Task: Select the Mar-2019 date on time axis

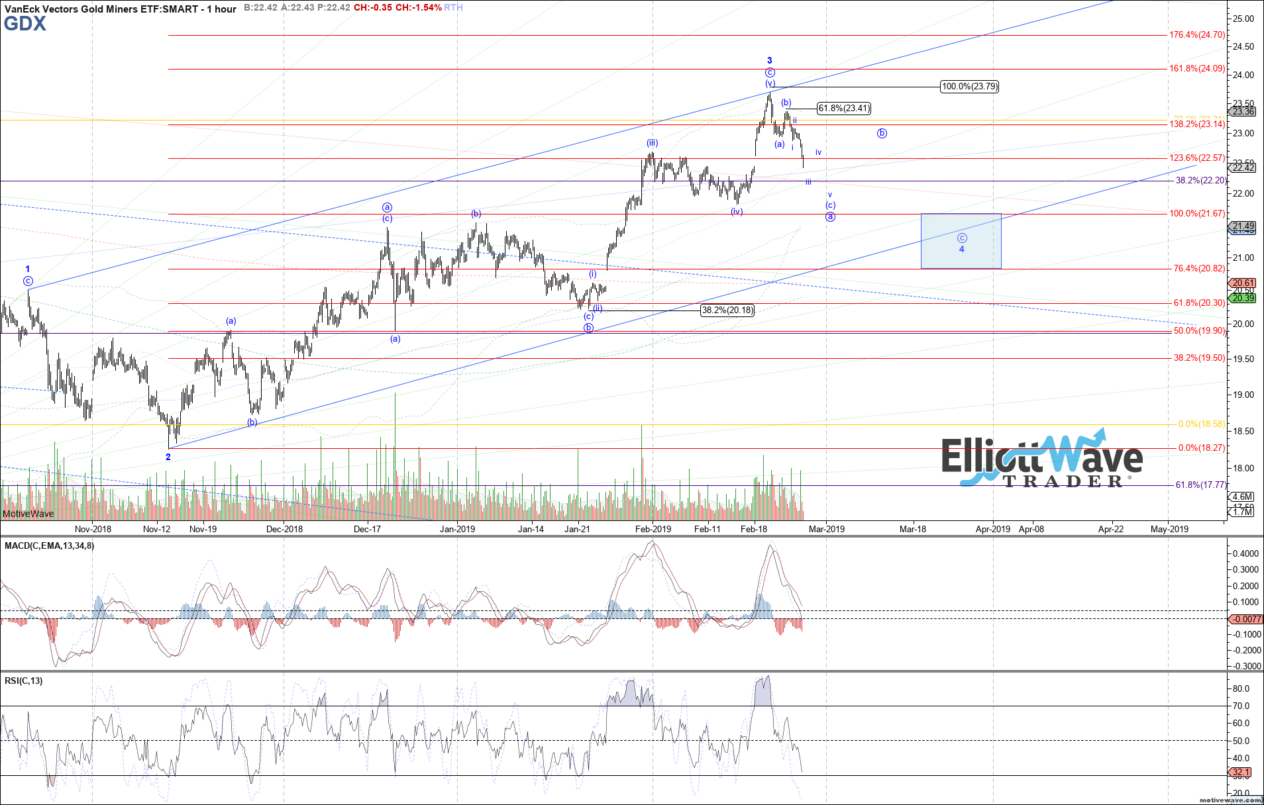Action: click(x=827, y=529)
